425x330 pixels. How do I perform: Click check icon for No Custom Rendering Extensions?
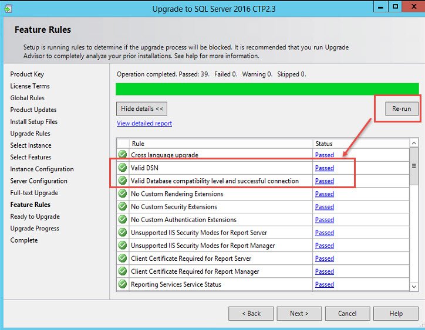123,193
